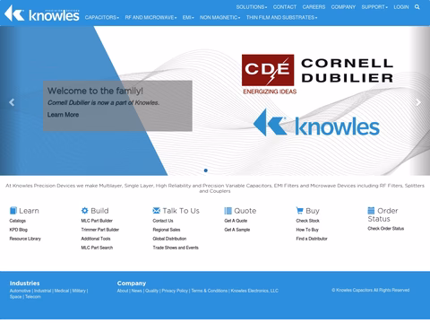Expand the Support dropdown menu
Image resolution: width=430 pixels, height=323 pixels.
374,7
